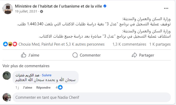Open the 1,3 K commentaires list
The height and width of the screenshot is (105, 176).
click(x=129, y=44)
